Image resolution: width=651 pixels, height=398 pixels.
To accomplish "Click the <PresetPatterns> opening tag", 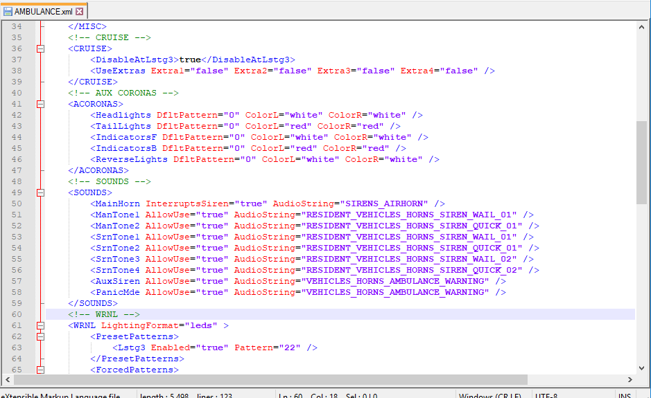I will [x=134, y=336].
